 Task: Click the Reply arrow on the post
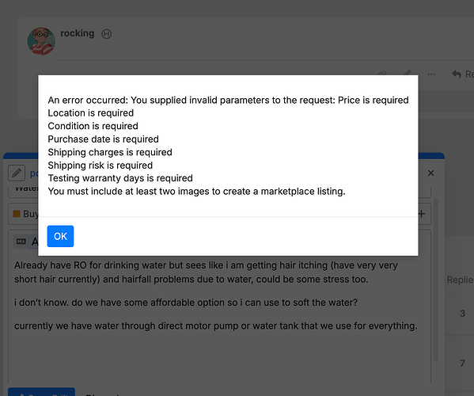coord(462,74)
